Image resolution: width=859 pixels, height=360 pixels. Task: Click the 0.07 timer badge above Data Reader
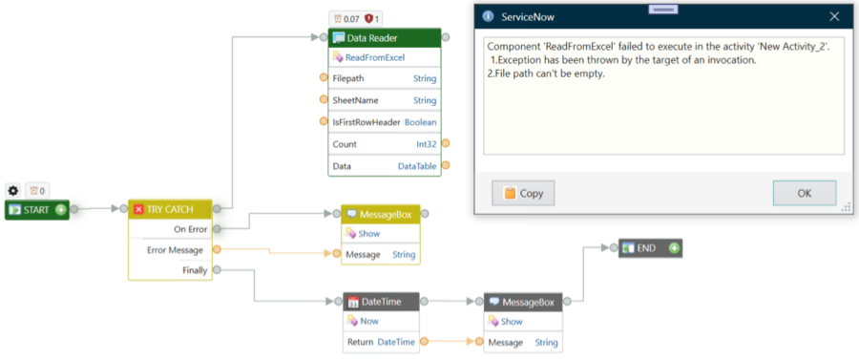346,19
